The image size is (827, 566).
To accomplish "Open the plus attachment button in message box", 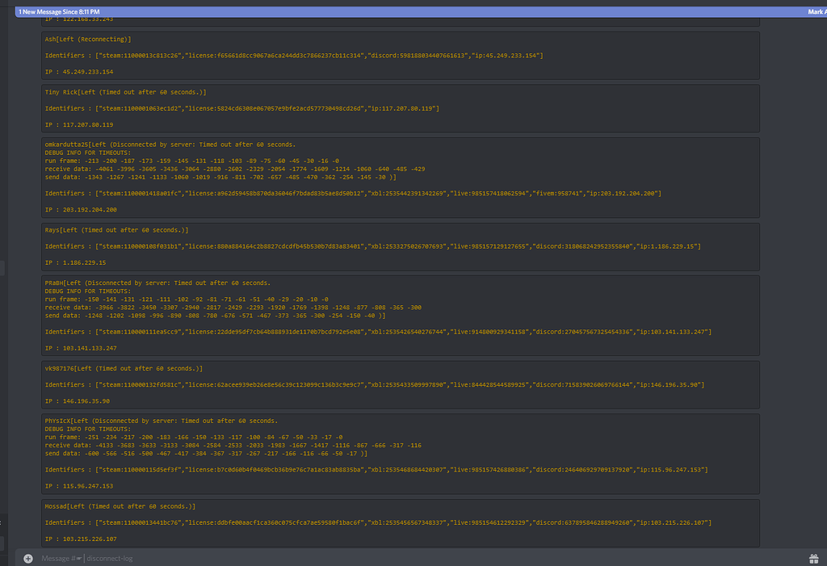I will pyautogui.click(x=28, y=558).
